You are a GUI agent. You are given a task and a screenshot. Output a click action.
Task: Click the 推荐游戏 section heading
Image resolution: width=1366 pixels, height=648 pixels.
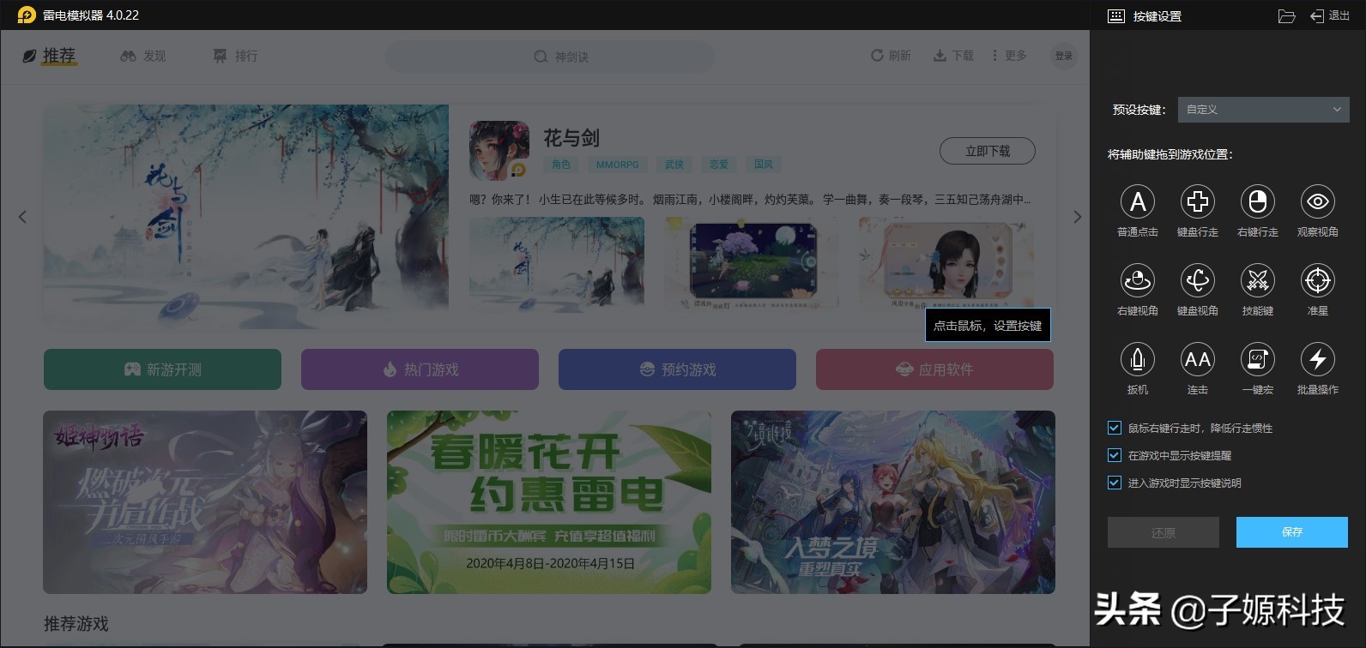tap(76, 624)
